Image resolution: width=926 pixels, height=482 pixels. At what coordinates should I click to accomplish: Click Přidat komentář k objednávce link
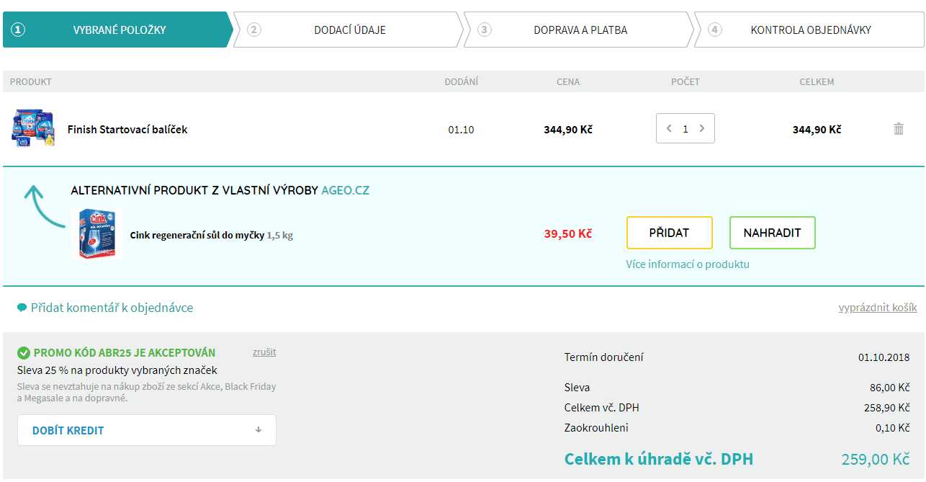tap(112, 308)
